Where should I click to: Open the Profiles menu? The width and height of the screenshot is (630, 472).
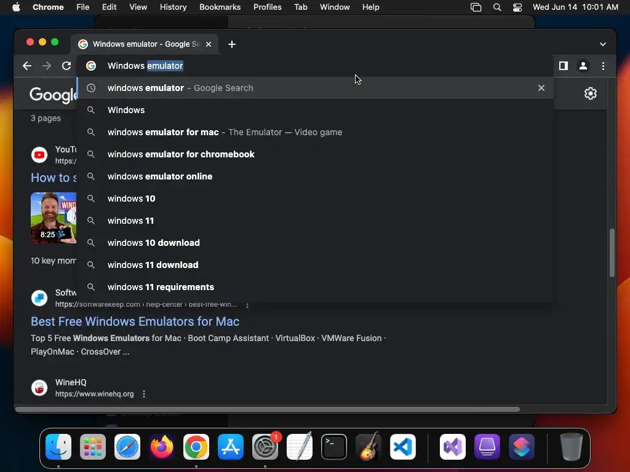(267, 7)
